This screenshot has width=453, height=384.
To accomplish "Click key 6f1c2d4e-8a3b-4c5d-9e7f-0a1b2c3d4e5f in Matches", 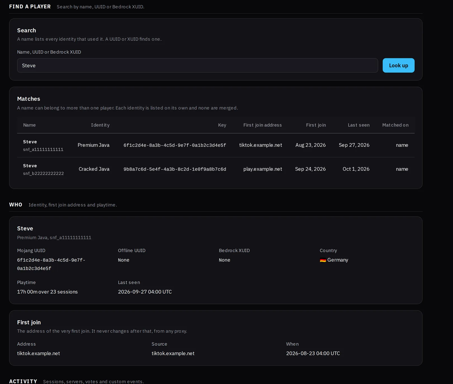I will 175,145.
